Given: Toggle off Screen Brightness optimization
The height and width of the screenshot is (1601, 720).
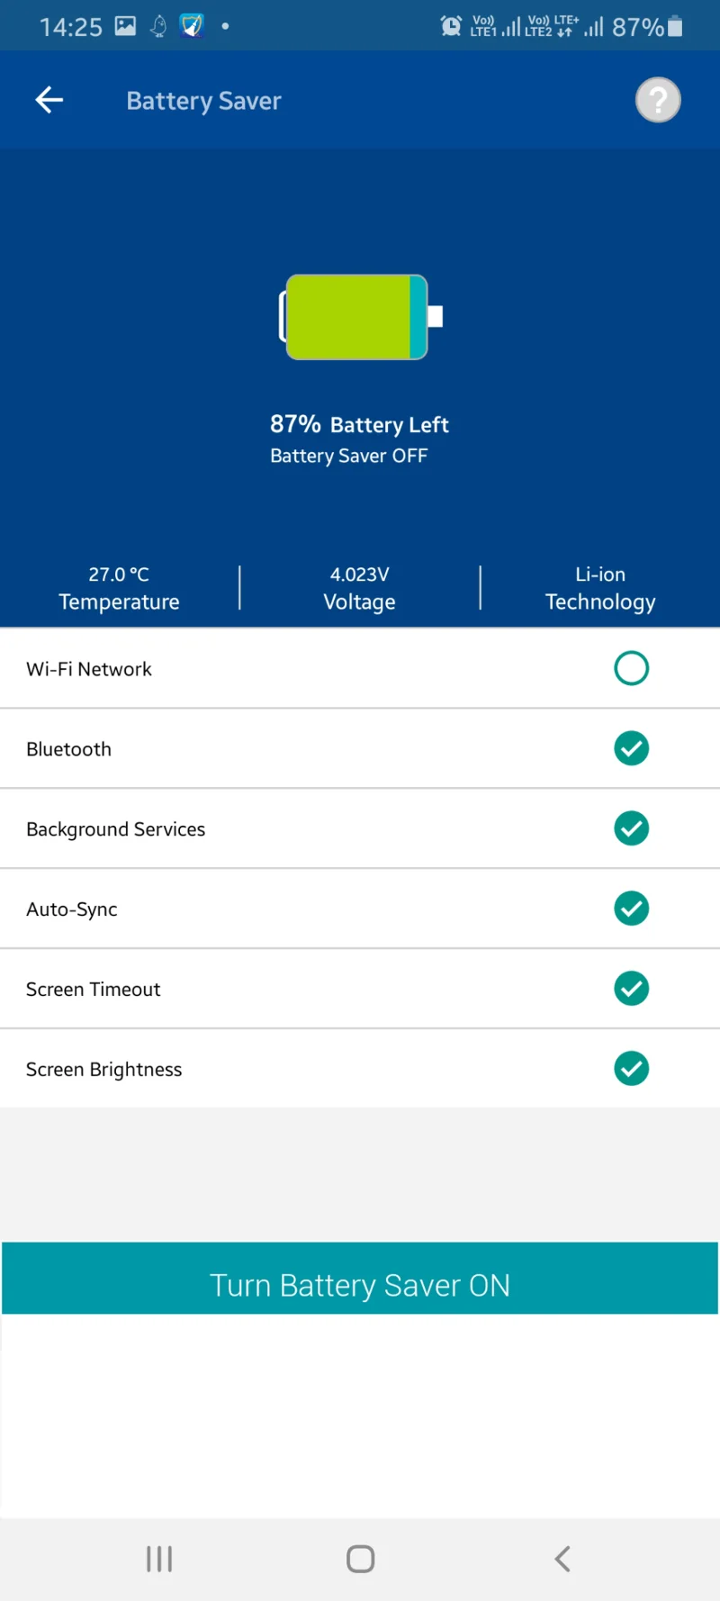Looking at the screenshot, I should pyautogui.click(x=631, y=1069).
